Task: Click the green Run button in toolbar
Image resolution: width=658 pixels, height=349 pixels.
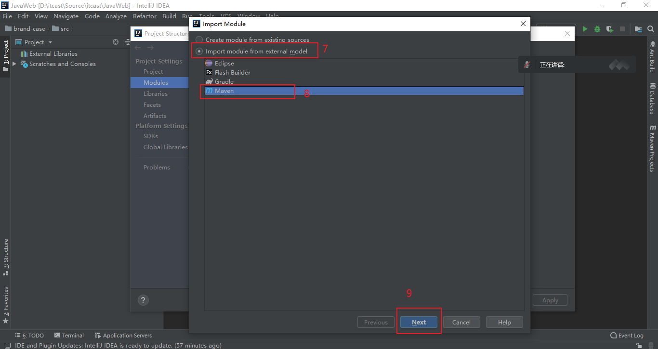Action: click(x=585, y=29)
